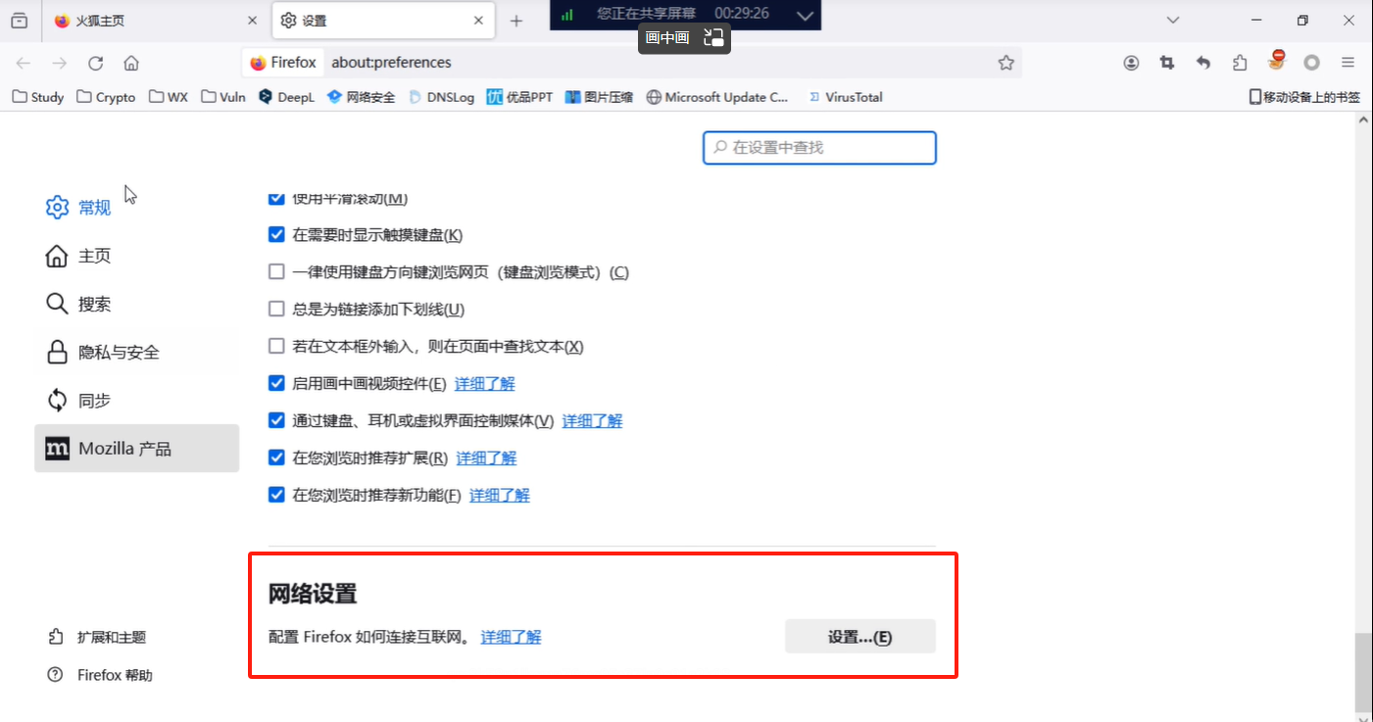The image size is (1373, 722).
Task: Select the 主页 settings category
Action: 136,256
